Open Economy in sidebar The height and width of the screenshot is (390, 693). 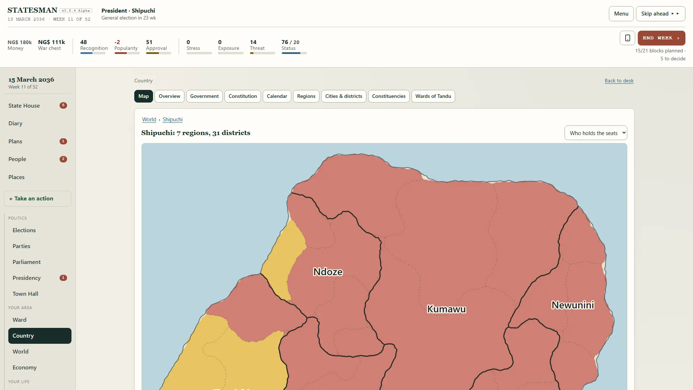pos(40,368)
